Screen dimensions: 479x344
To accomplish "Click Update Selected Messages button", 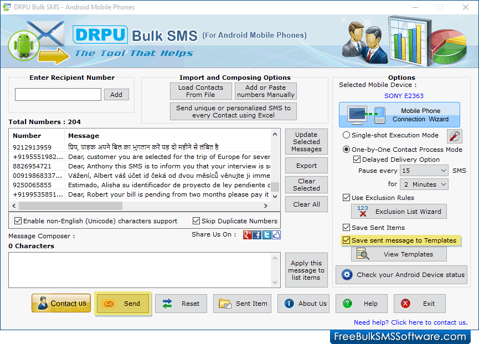I will pos(306,142).
